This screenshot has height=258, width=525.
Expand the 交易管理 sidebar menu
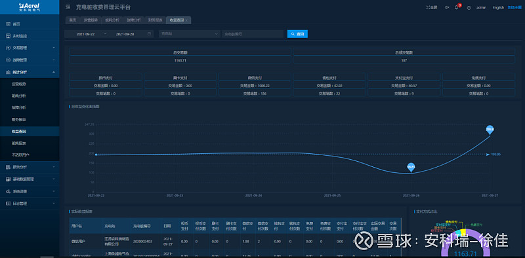30,48
